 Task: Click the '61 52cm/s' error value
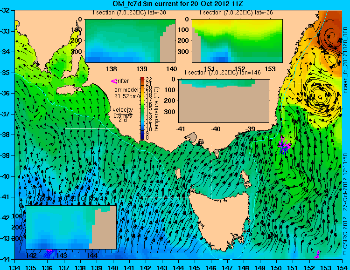coord(128,96)
